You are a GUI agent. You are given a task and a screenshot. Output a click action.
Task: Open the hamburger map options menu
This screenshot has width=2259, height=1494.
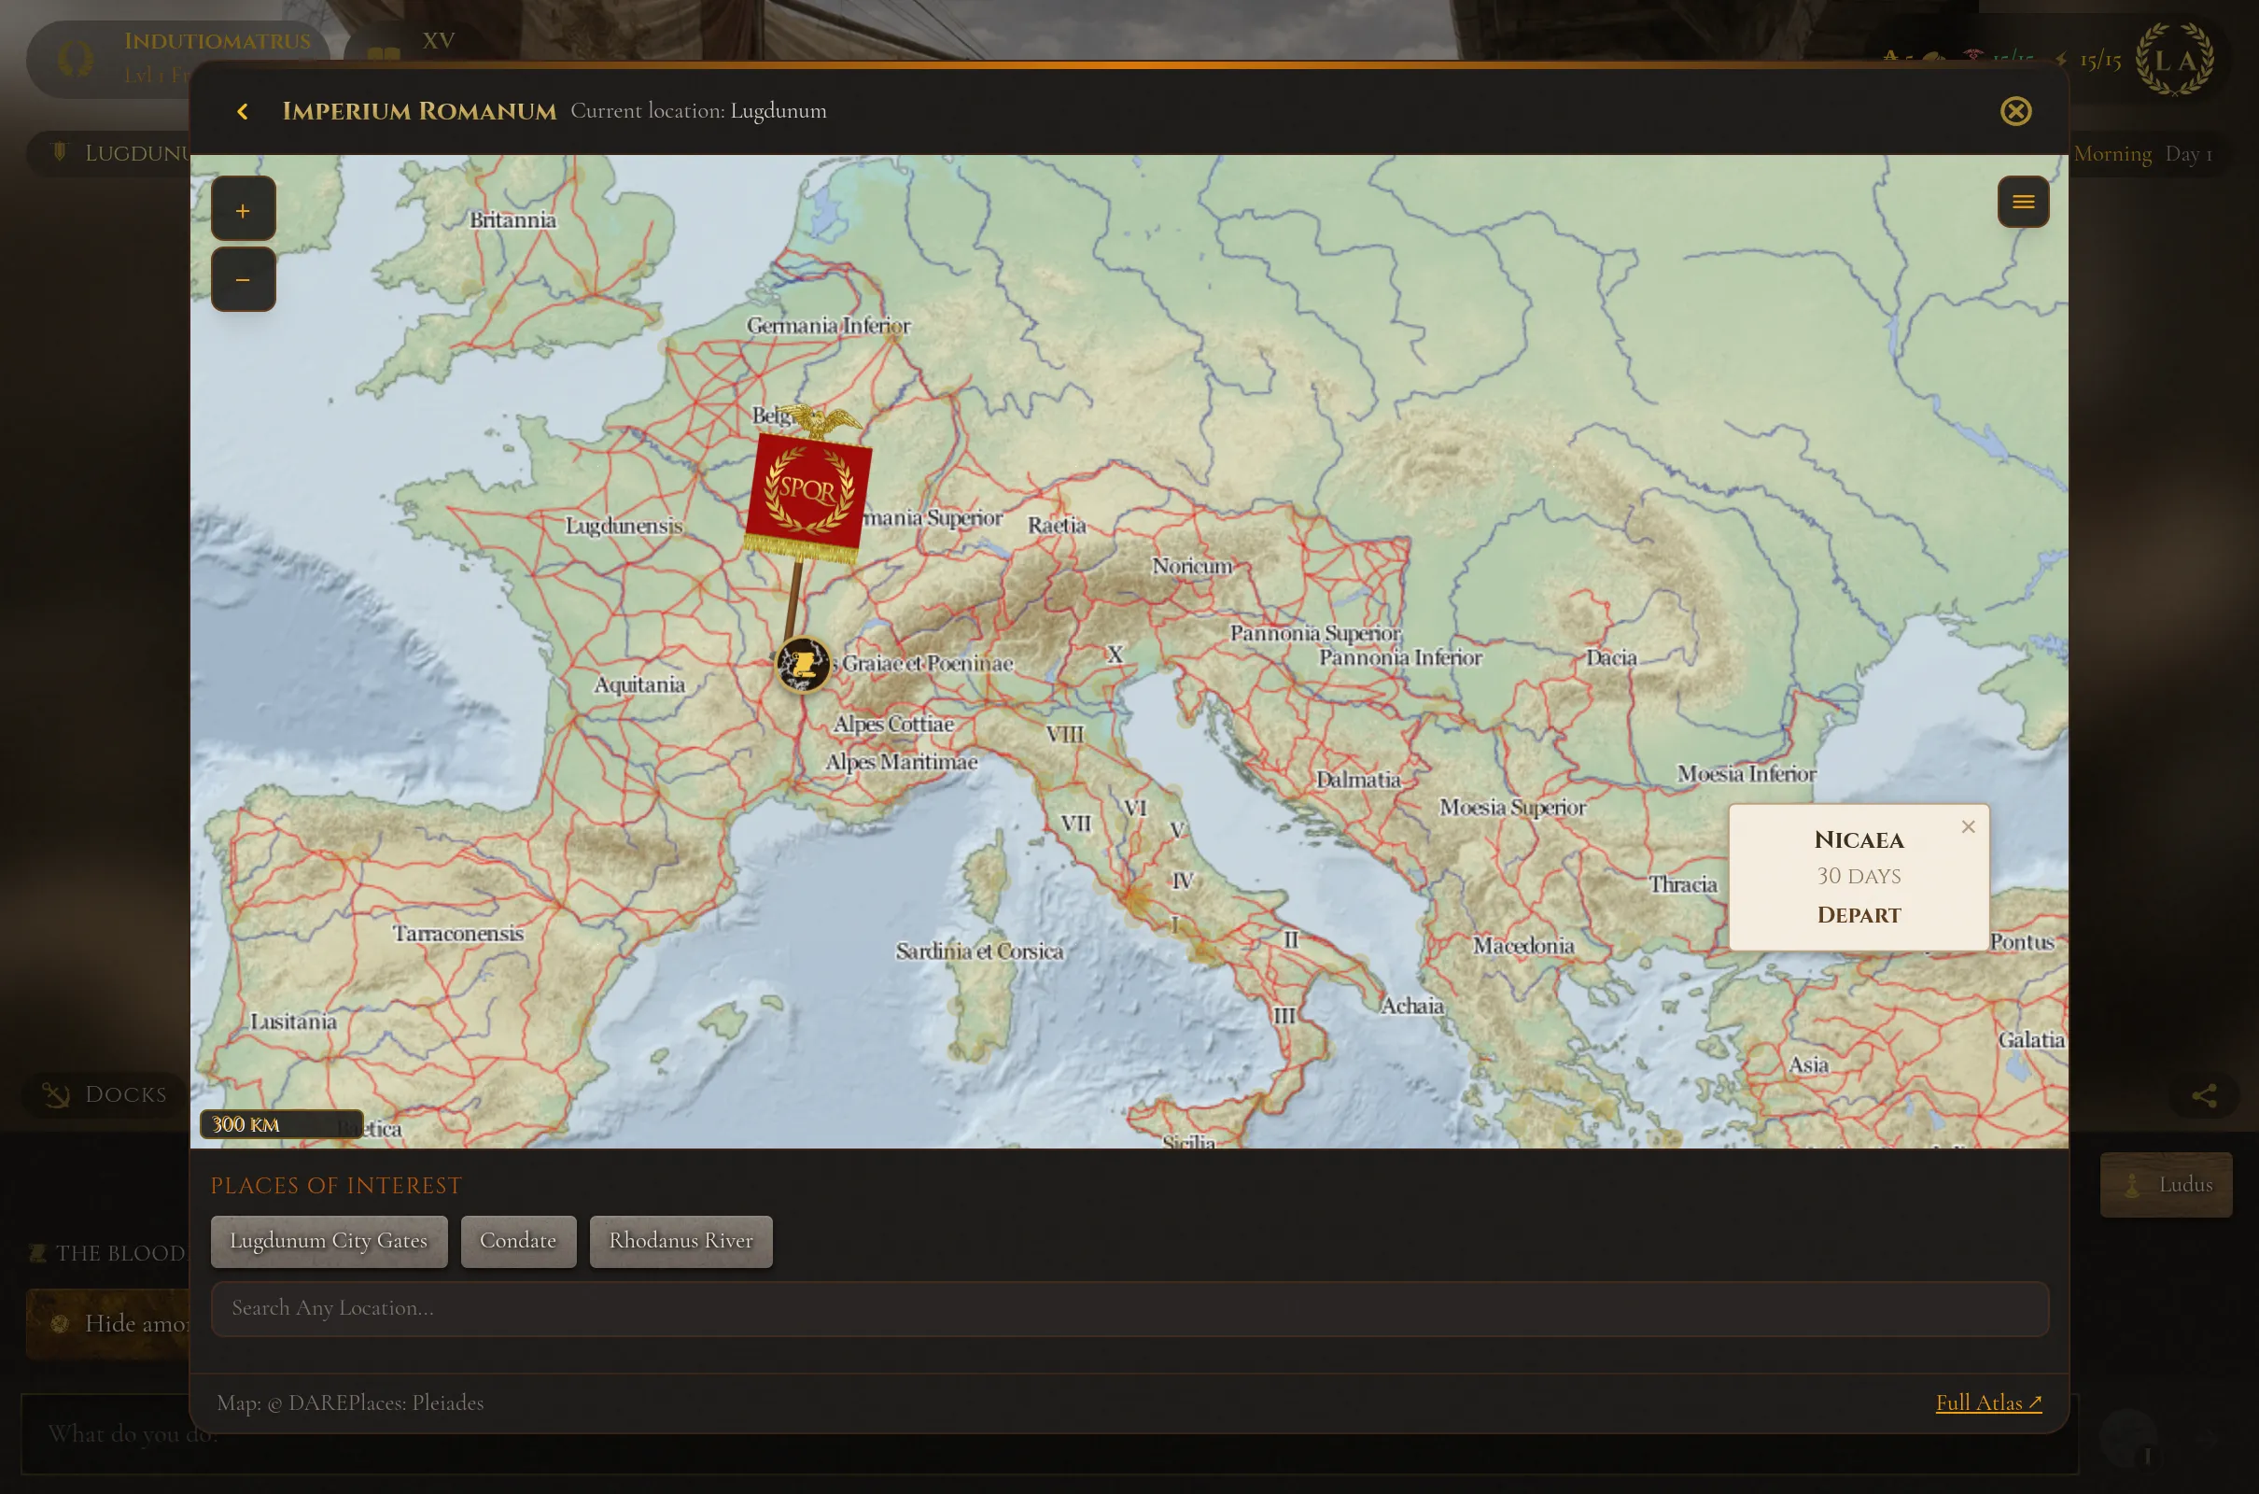point(2024,202)
